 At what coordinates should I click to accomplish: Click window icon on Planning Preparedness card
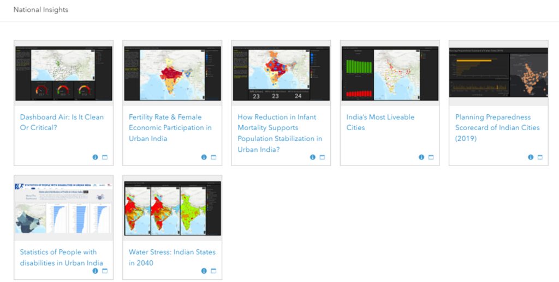(540, 157)
